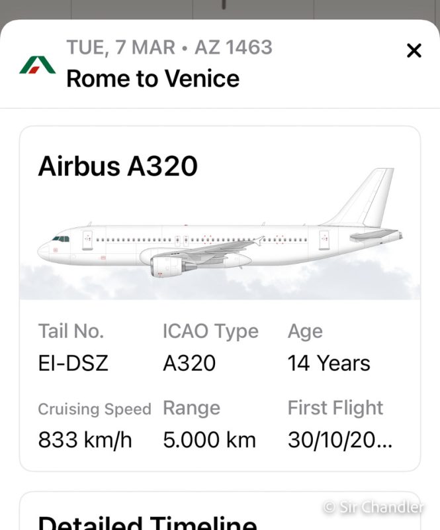Tap the Cruising Speed label
This screenshot has width=440, height=530.
[95, 409]
